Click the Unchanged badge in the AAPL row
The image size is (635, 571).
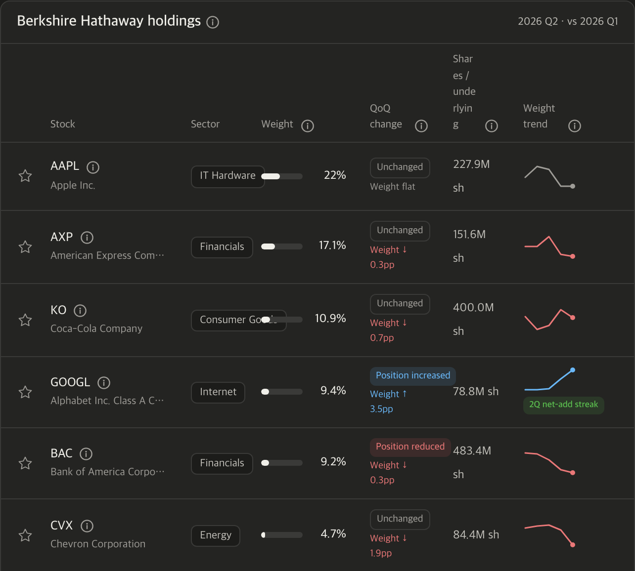click(400, 167)
